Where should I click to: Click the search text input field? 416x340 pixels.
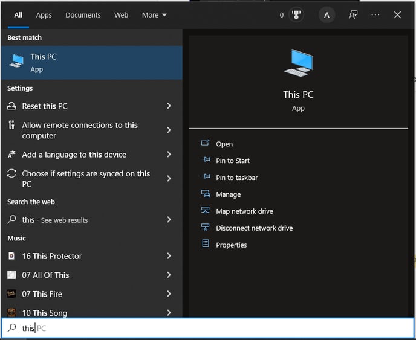click(x=208, y=328)
